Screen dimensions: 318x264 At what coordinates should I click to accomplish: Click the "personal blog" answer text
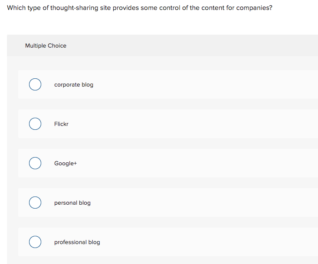[x=72, y=203]
